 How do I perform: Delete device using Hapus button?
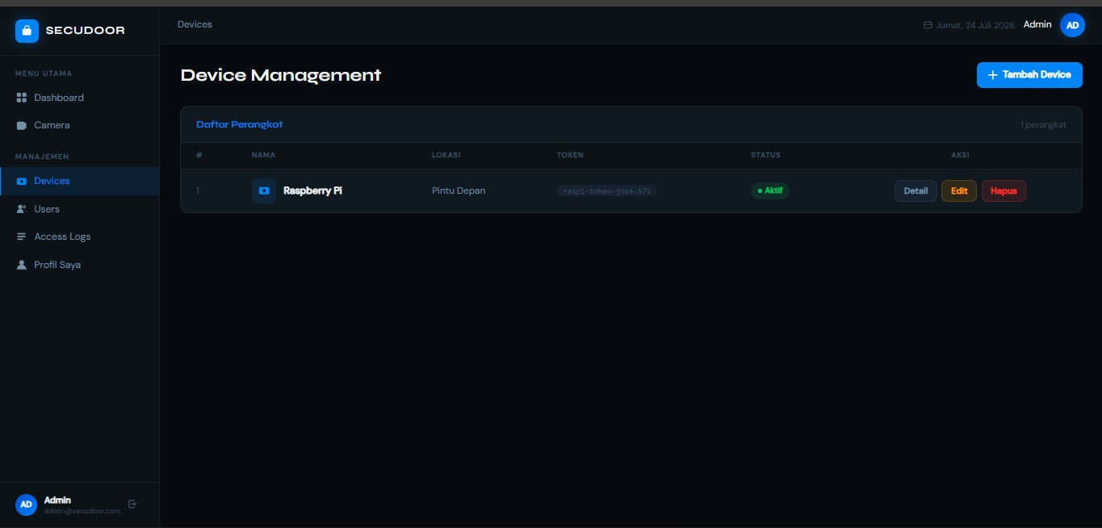click(1004, 191)
